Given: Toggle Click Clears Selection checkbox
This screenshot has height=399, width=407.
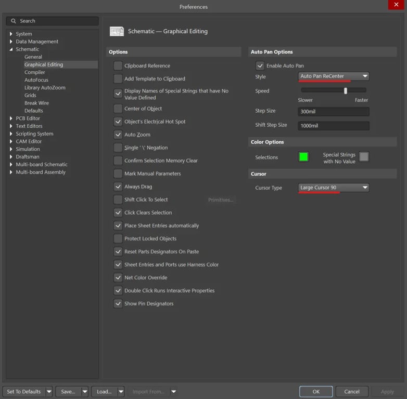Looking at the screenshot, I should click(x=118, y=212).
